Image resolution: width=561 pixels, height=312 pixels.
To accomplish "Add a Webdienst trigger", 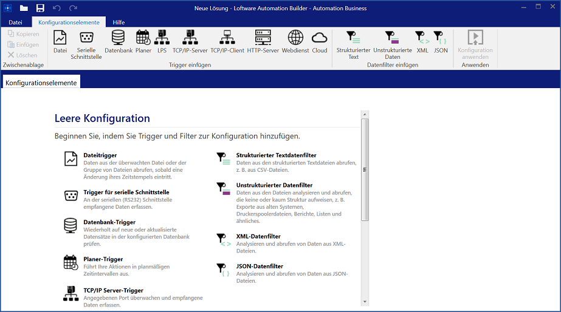I will point(295,42).
